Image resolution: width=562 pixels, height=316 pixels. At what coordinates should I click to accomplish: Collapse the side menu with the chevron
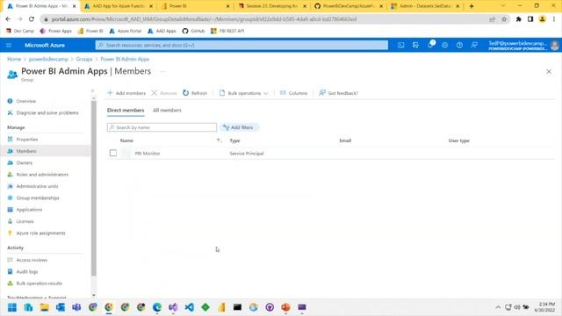[92, 91]
